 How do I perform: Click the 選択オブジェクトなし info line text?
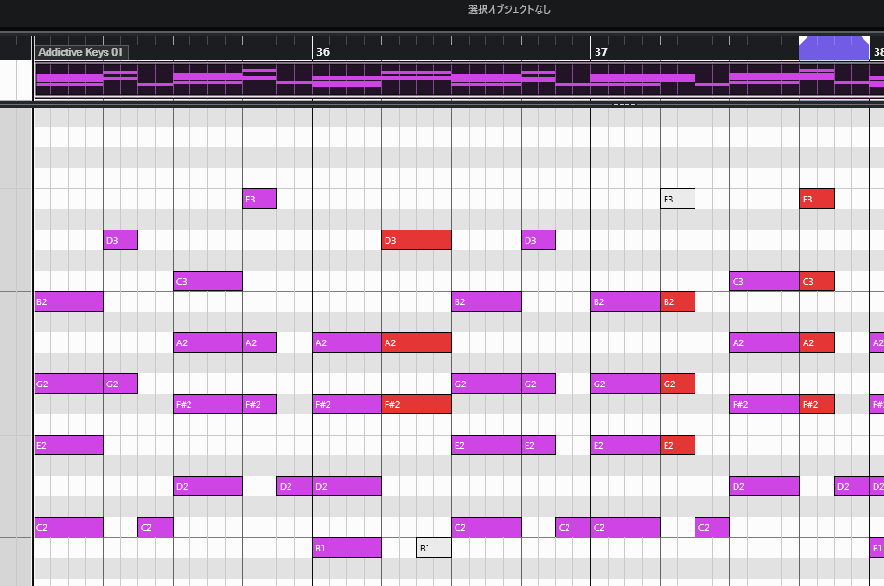[x=510, y=9]
